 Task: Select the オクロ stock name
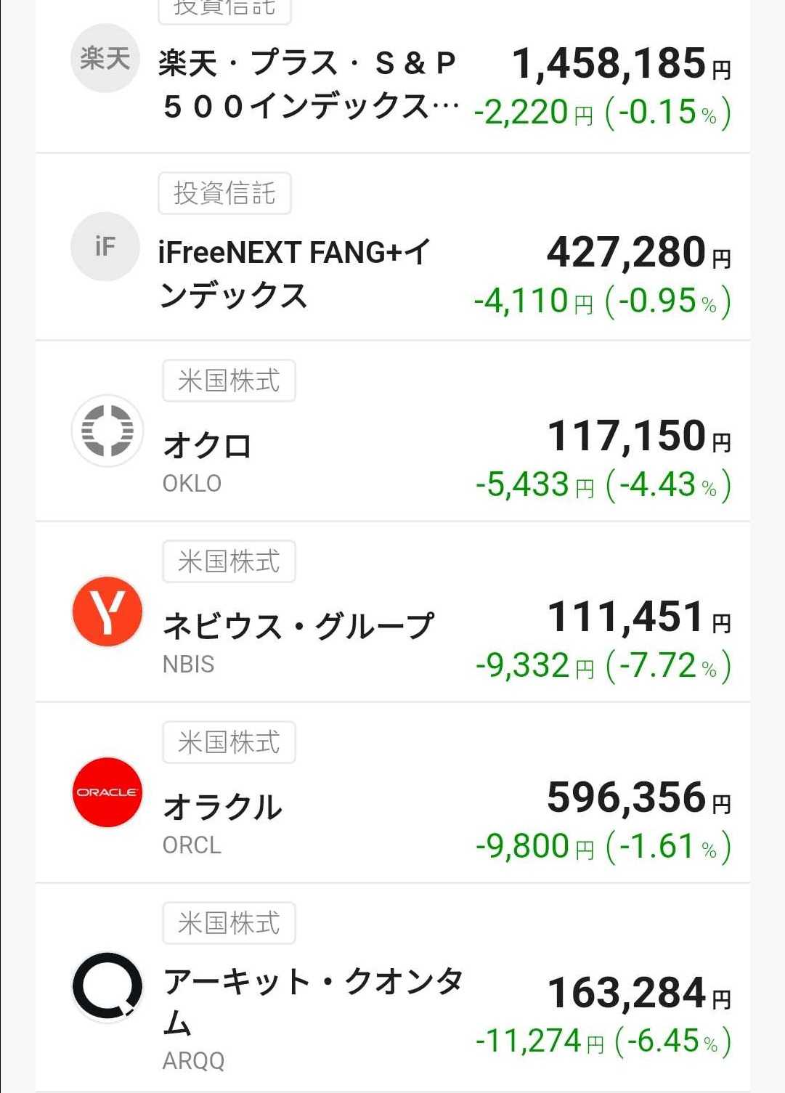coord(208,446)
